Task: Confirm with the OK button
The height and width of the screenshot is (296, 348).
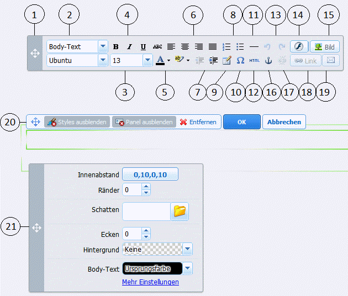Action: click(242, 122)
